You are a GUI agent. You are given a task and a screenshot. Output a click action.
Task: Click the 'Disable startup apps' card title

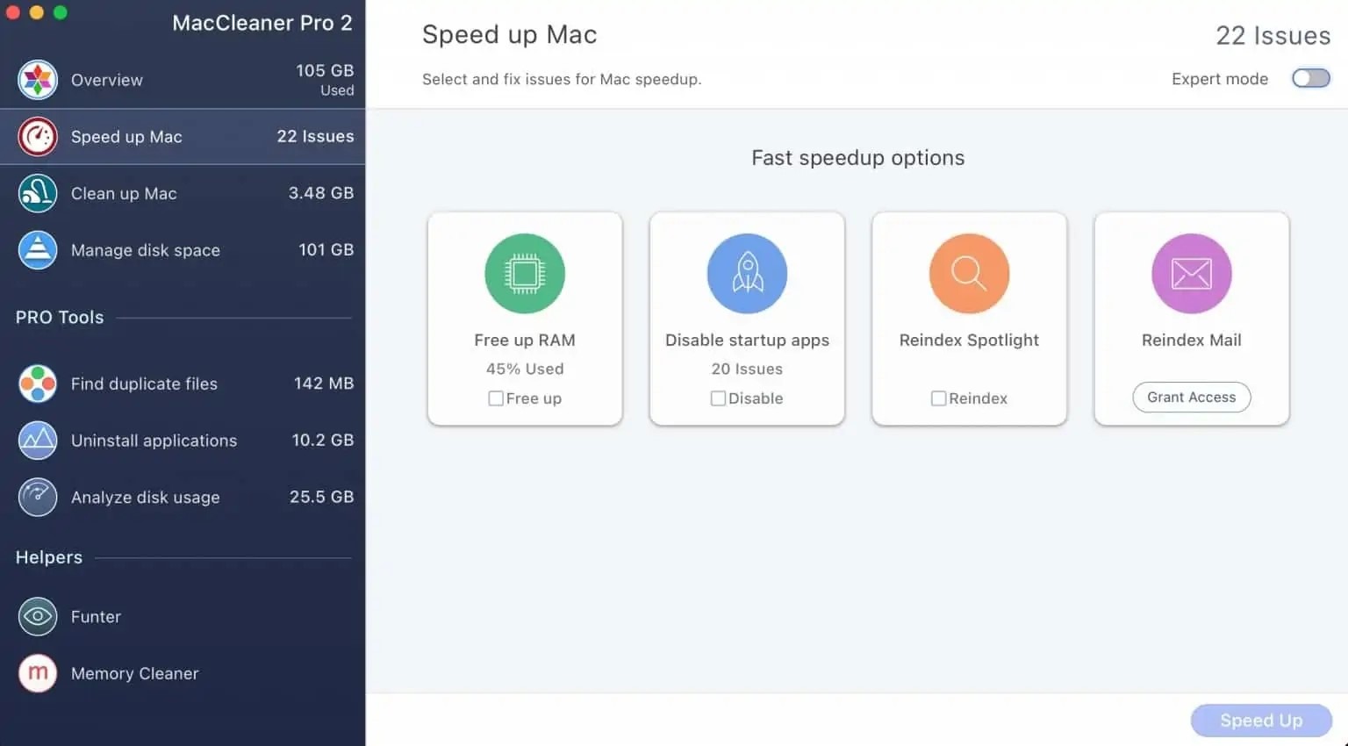click(x=747, y=341)
